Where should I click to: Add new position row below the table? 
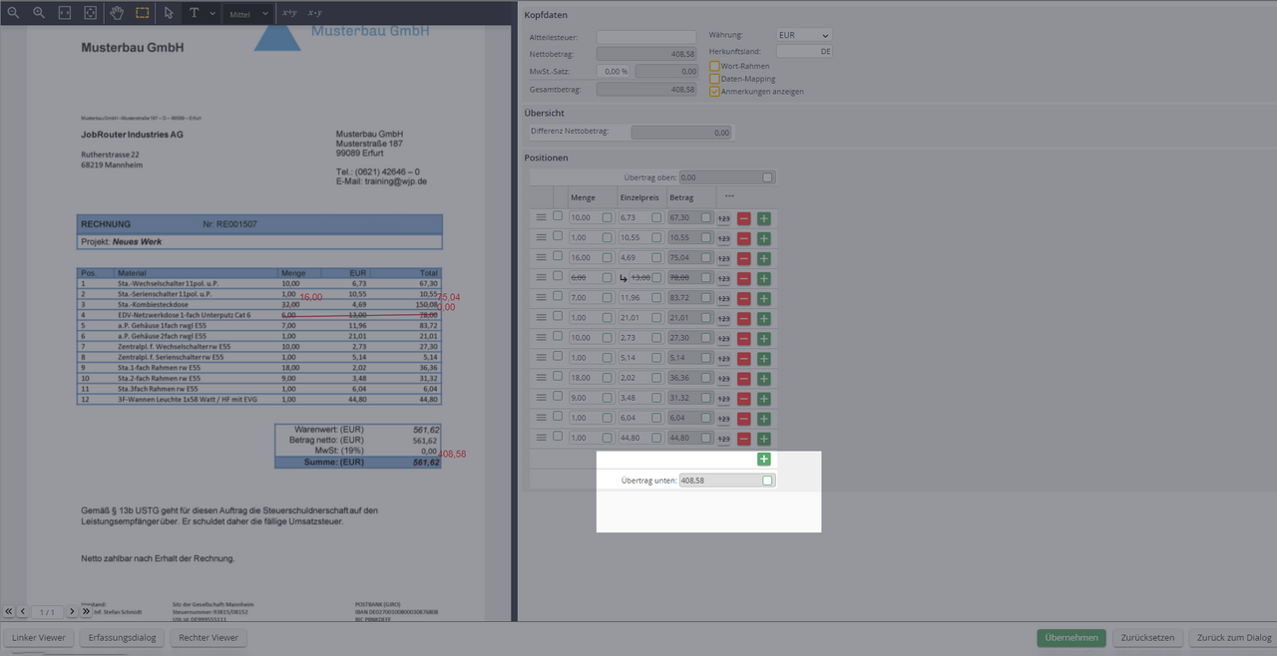(x=764, y=459)
